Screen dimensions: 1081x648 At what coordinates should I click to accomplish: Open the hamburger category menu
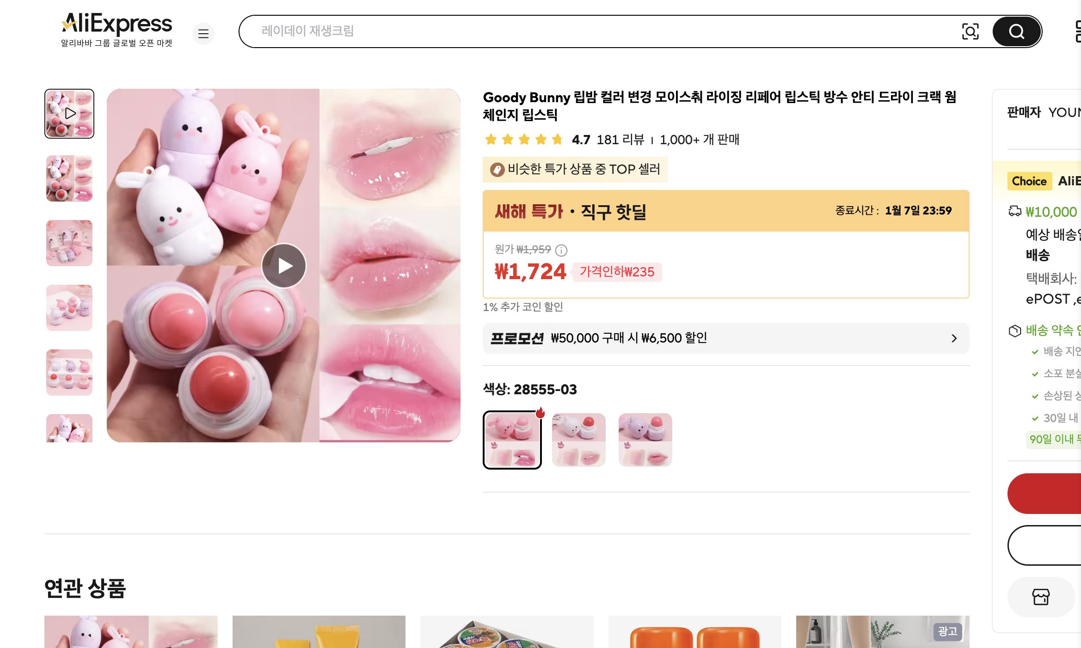(203, 34)
